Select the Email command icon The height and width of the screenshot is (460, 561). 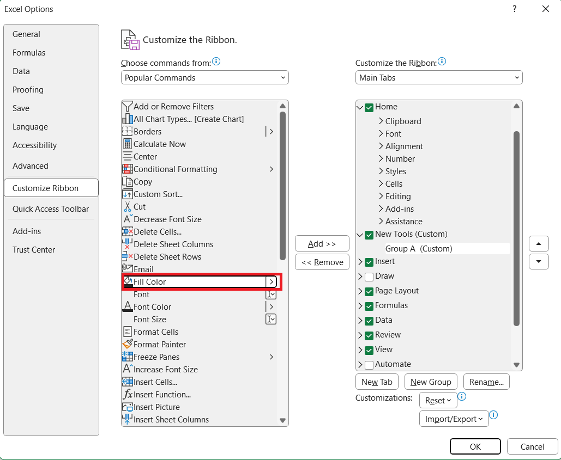click(128, 268)
